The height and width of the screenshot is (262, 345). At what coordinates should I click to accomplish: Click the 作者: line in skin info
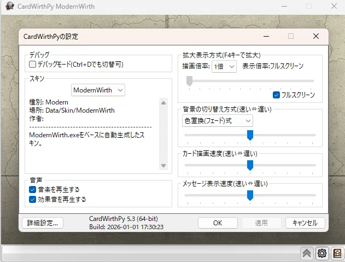point(37,119)
